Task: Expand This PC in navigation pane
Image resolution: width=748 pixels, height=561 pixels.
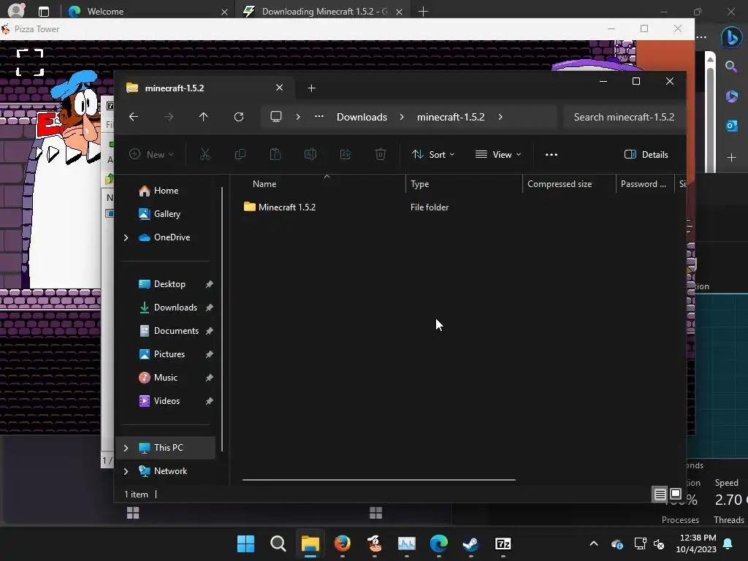Action: (x=126, y=448)
